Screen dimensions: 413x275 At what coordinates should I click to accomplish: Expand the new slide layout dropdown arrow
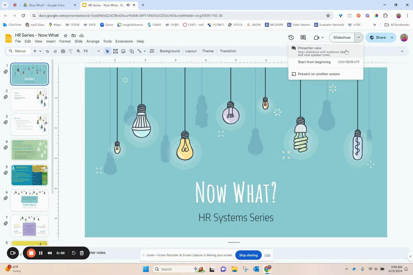tap(40, 51)
